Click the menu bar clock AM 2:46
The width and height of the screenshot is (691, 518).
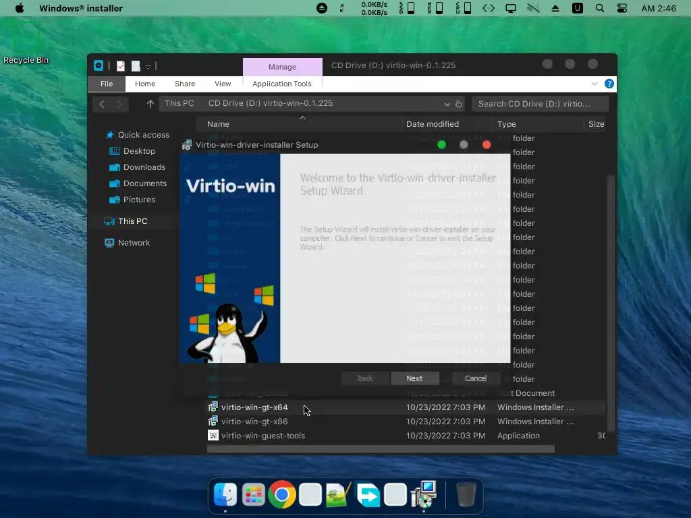(x=659, y=8)
